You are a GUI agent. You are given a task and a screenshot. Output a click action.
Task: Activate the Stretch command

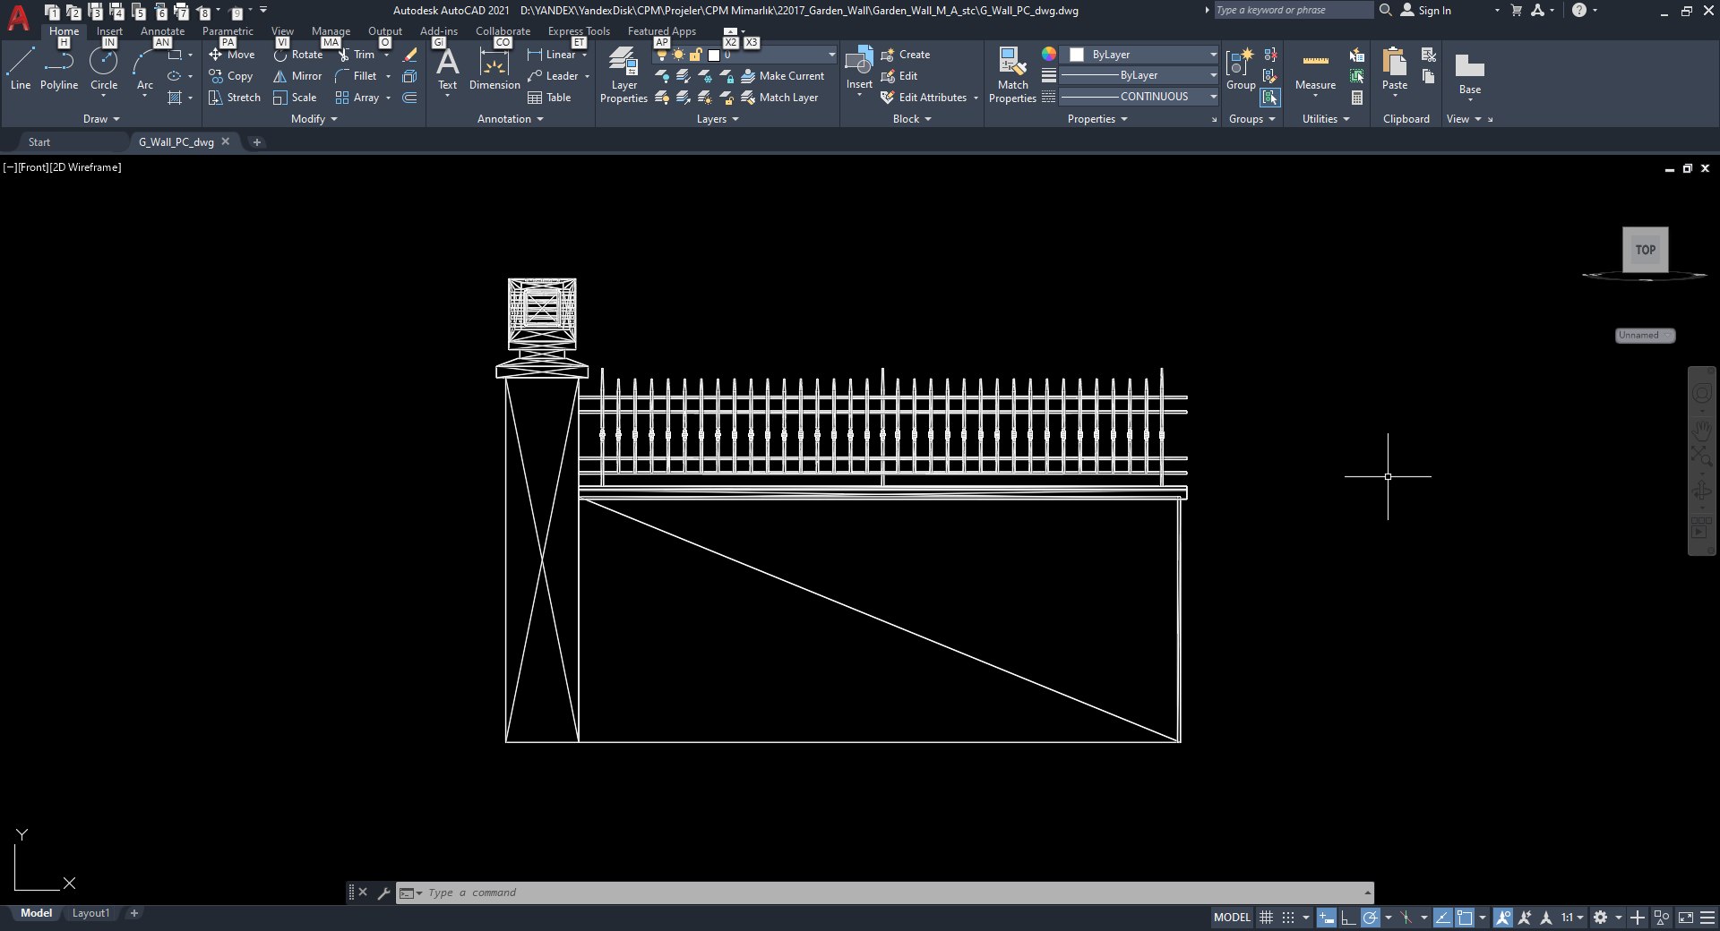[x=234, y=98]
